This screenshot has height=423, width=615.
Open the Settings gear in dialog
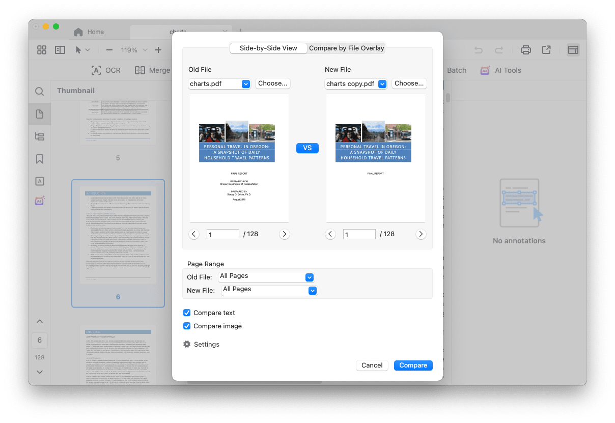(x=186, y=344)
